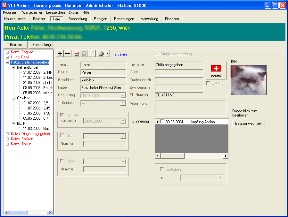Screen dimensions: 288x217
Task: Click into the Chip Nummer field
Action: [x=105, y=144]
